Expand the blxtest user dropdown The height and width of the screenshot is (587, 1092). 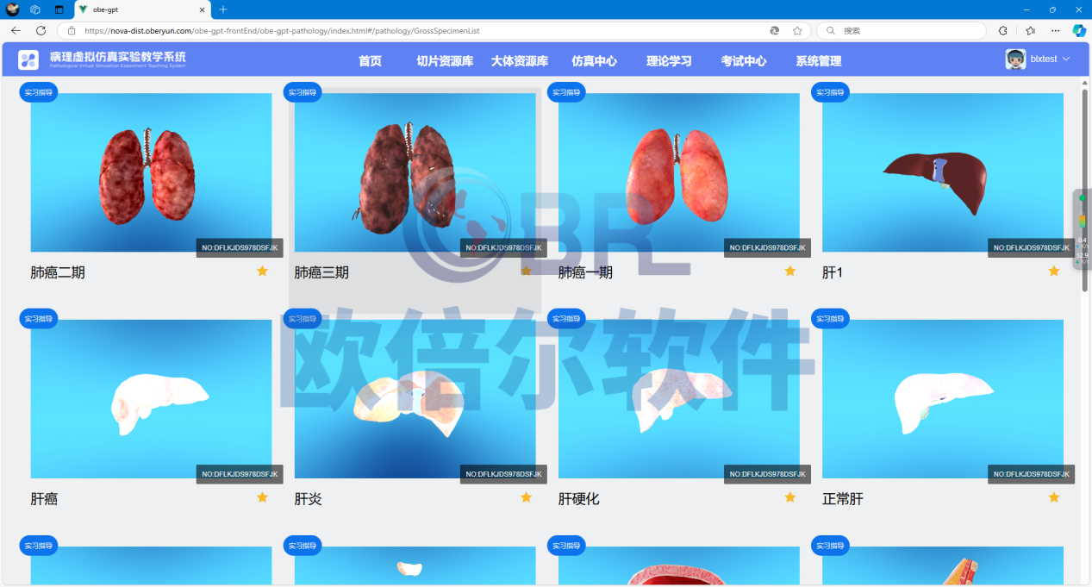point(1066,59)
